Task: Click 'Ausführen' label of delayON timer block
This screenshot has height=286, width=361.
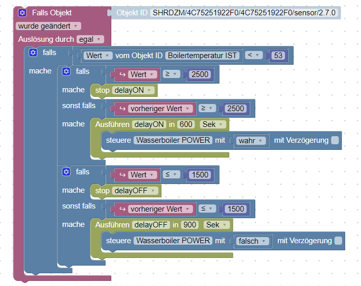Action: click(112, 124)
